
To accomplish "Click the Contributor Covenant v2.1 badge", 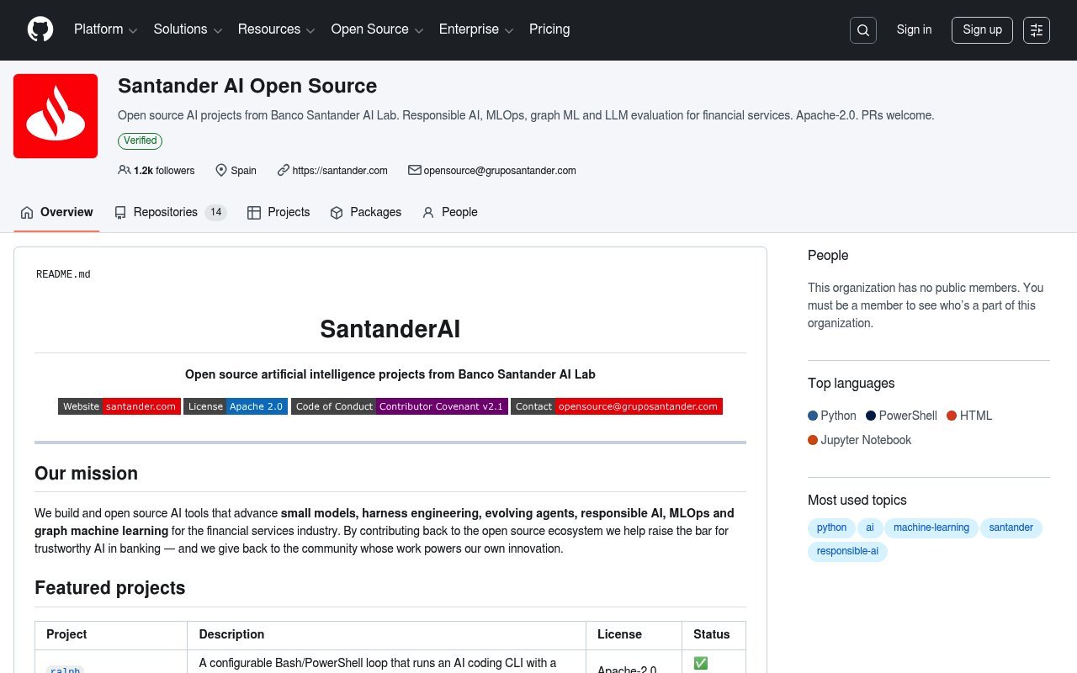I will 400,406.
